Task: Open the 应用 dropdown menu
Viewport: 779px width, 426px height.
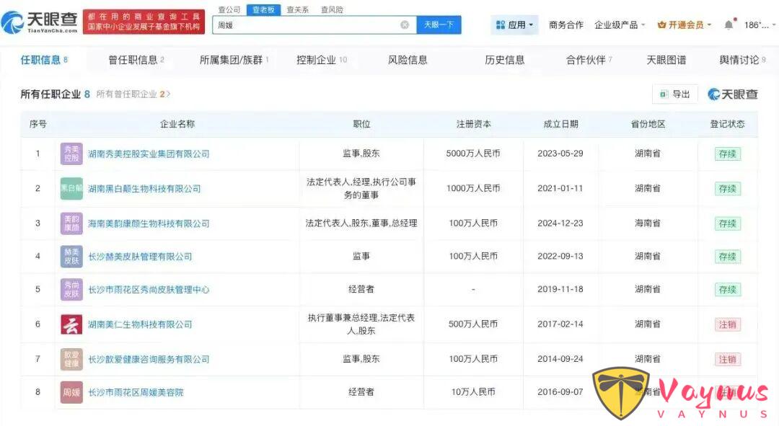Action: [515, 24]
